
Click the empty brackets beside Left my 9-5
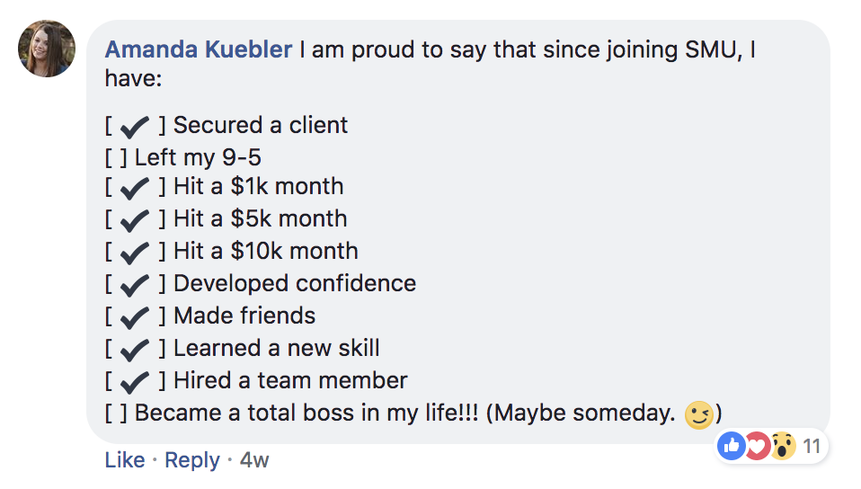(x=116, y=158)
